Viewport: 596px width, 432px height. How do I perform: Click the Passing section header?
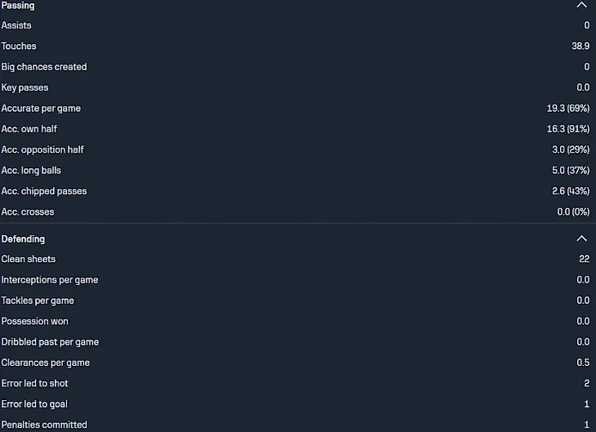click(x=18, y=5)
